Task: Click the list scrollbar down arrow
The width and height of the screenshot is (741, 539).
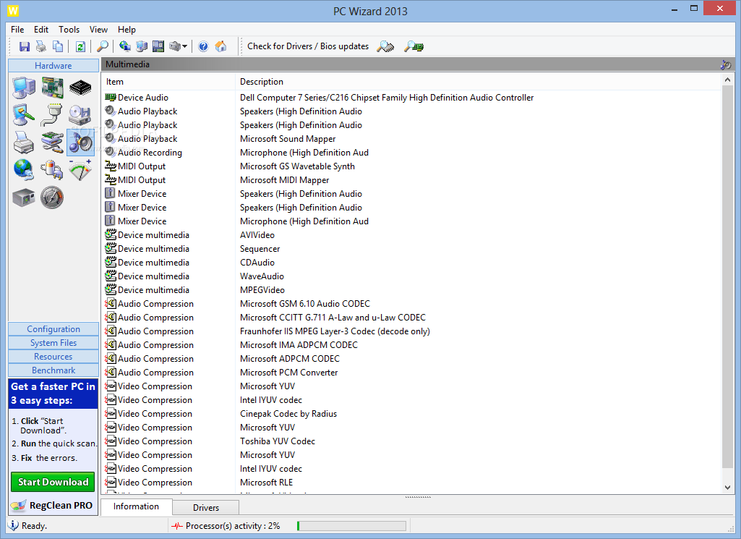Action: coord(727,488)
